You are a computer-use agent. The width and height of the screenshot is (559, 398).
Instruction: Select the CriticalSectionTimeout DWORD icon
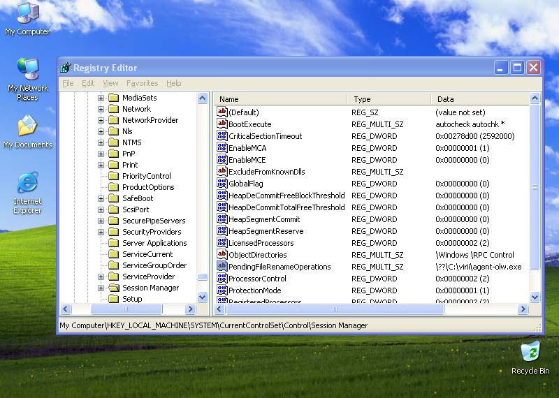pyautogui.click(x=222, y=135)
